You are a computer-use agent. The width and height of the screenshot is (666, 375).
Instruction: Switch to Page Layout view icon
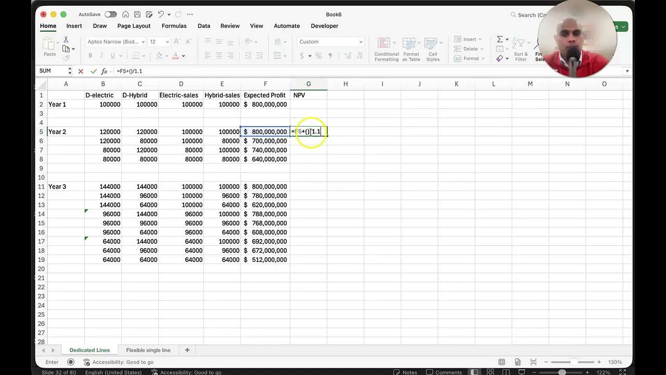click(518, 362)
